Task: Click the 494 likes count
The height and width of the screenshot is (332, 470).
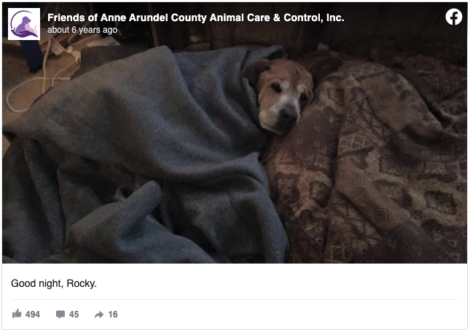Action: 33,315
